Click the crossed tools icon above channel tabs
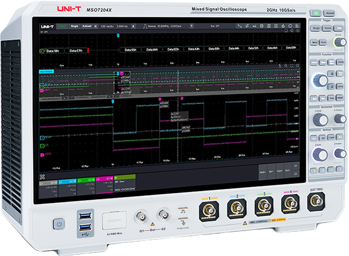 42,177
